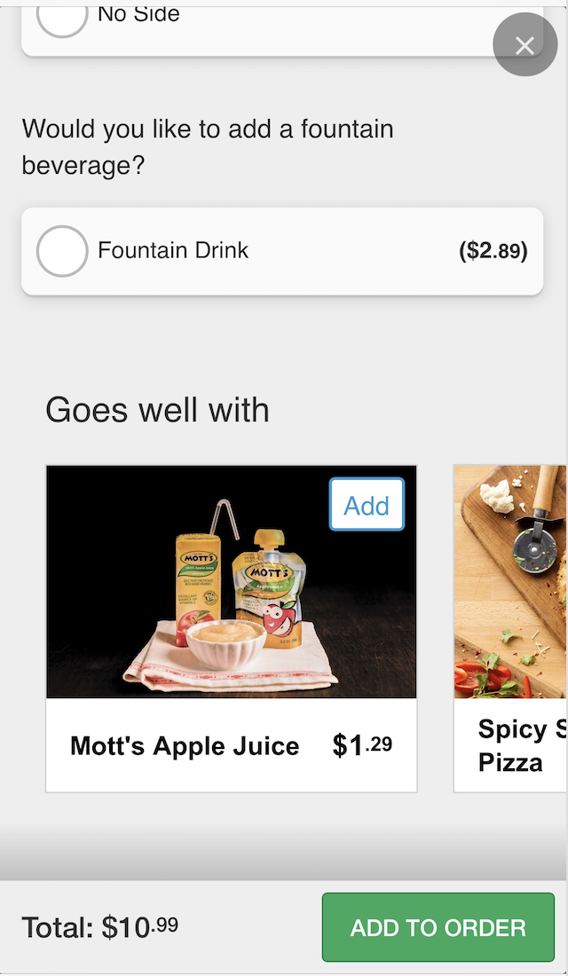The image size is (568, 976).
Task: Add Mott's Apple Juice using Add button
Action: point(367,505)
